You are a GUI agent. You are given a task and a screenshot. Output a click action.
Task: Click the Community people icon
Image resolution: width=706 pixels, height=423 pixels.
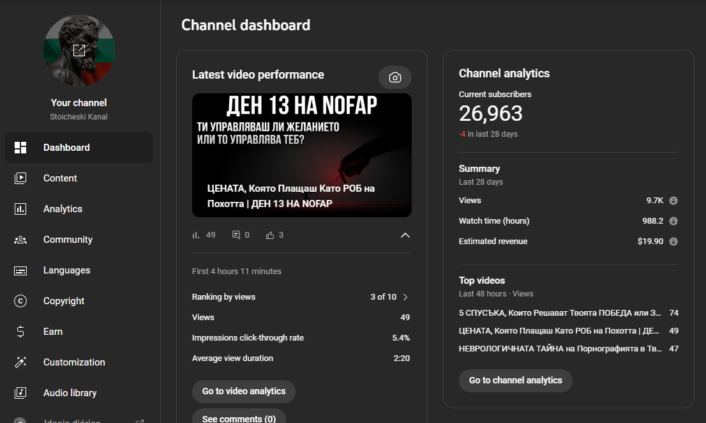20,240
